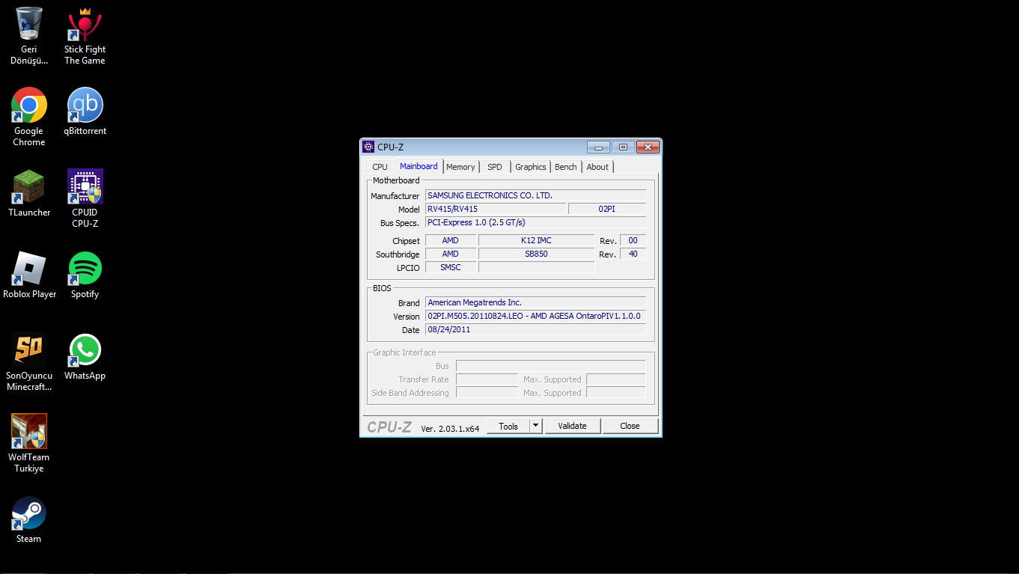Switch to the Graphics tab
The height and width of the screenshot is (574, 1019).
tap(531, 167)
